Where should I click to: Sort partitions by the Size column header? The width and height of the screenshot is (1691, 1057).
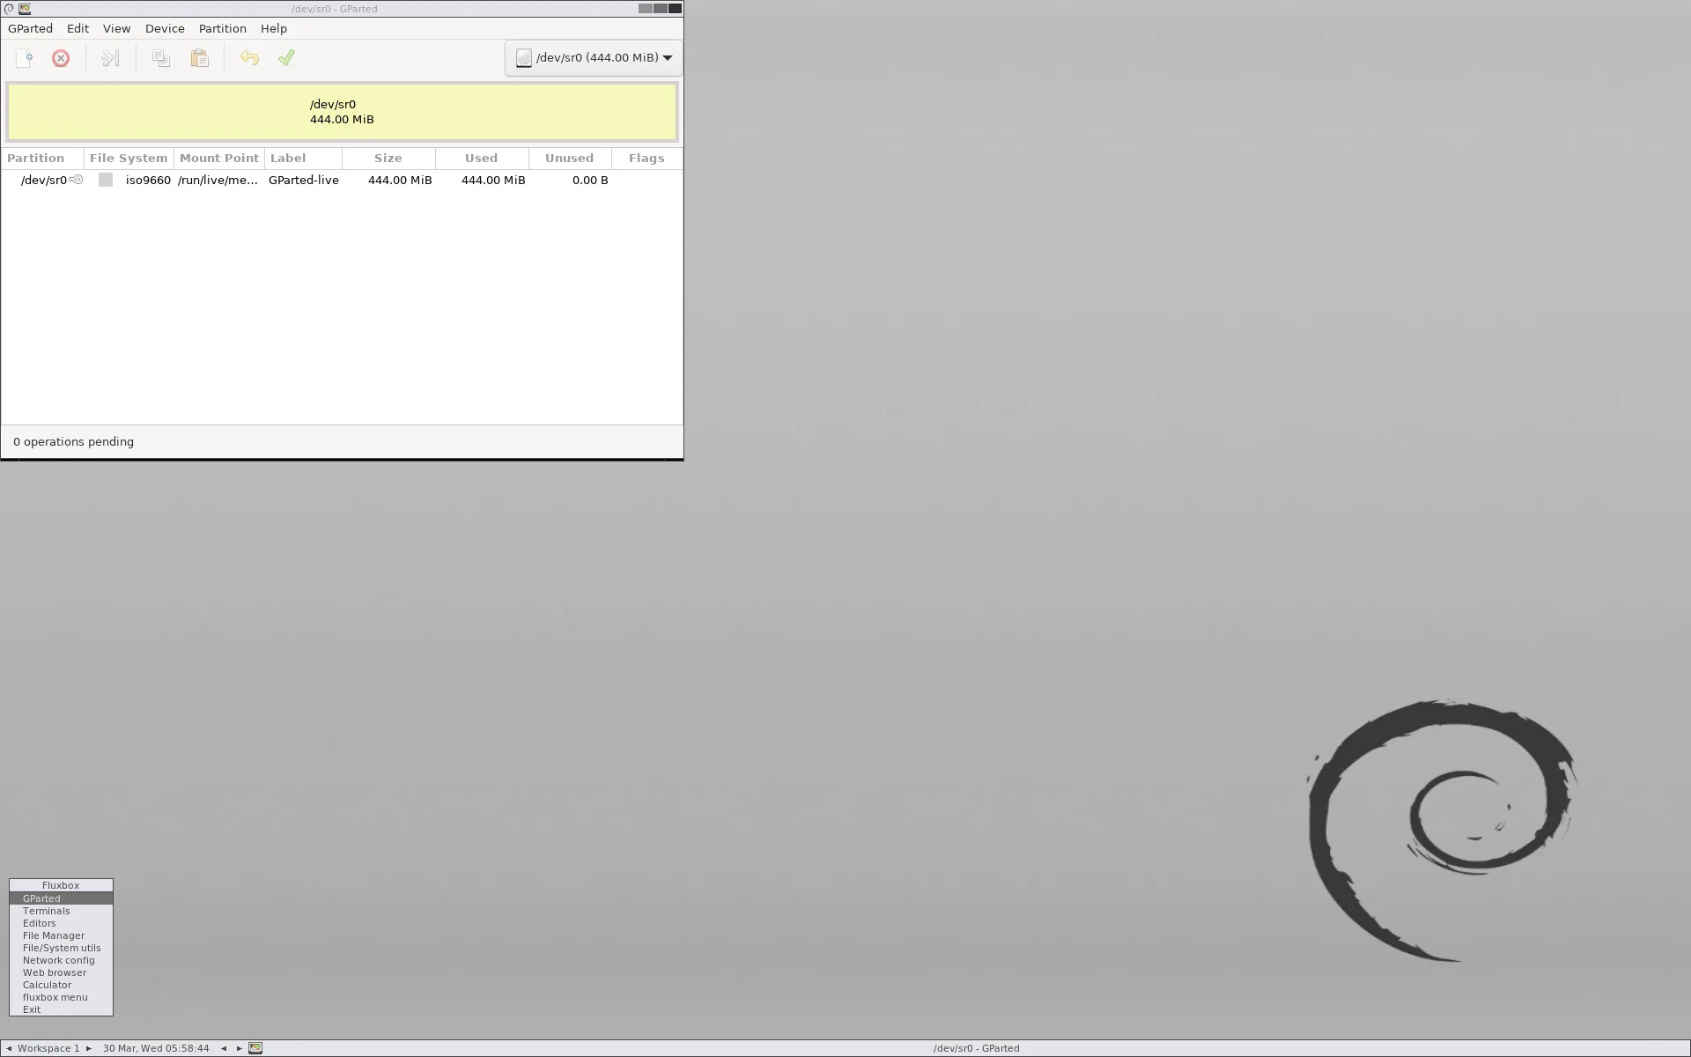click(x=388, y=158)
